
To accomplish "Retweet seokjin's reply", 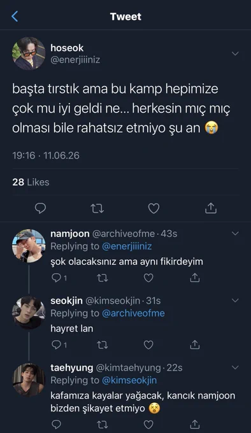I will click(x=103, y=344).
